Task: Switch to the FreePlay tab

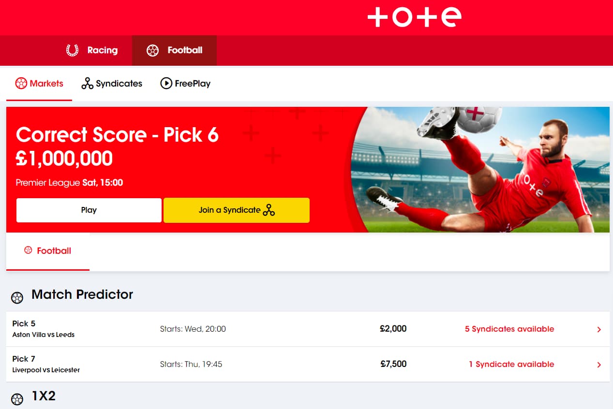Action: coord(185,83)
